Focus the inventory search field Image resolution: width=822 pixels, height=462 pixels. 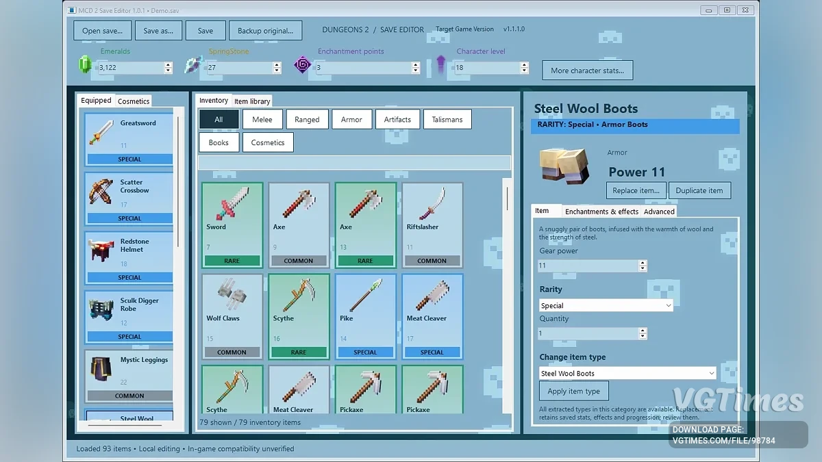[354, 163]
